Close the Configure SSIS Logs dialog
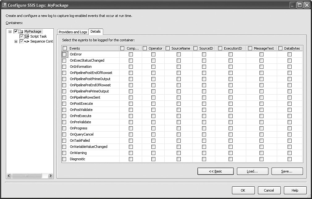The width and height of the screenshot is (312, 199). coord(307,5)
